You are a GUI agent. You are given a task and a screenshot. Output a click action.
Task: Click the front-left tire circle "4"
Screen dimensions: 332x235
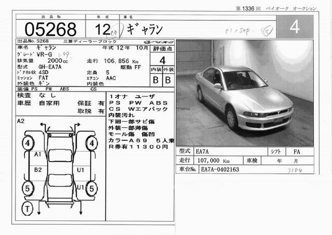[28, 143]
